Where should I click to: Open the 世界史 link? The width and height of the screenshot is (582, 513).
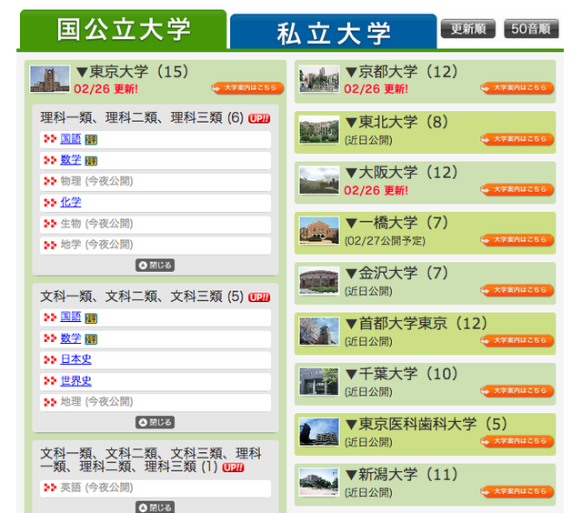point(75,381)
